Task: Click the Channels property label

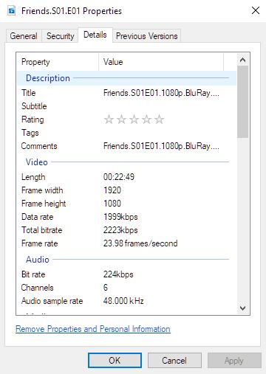Action: pos(37,288)
